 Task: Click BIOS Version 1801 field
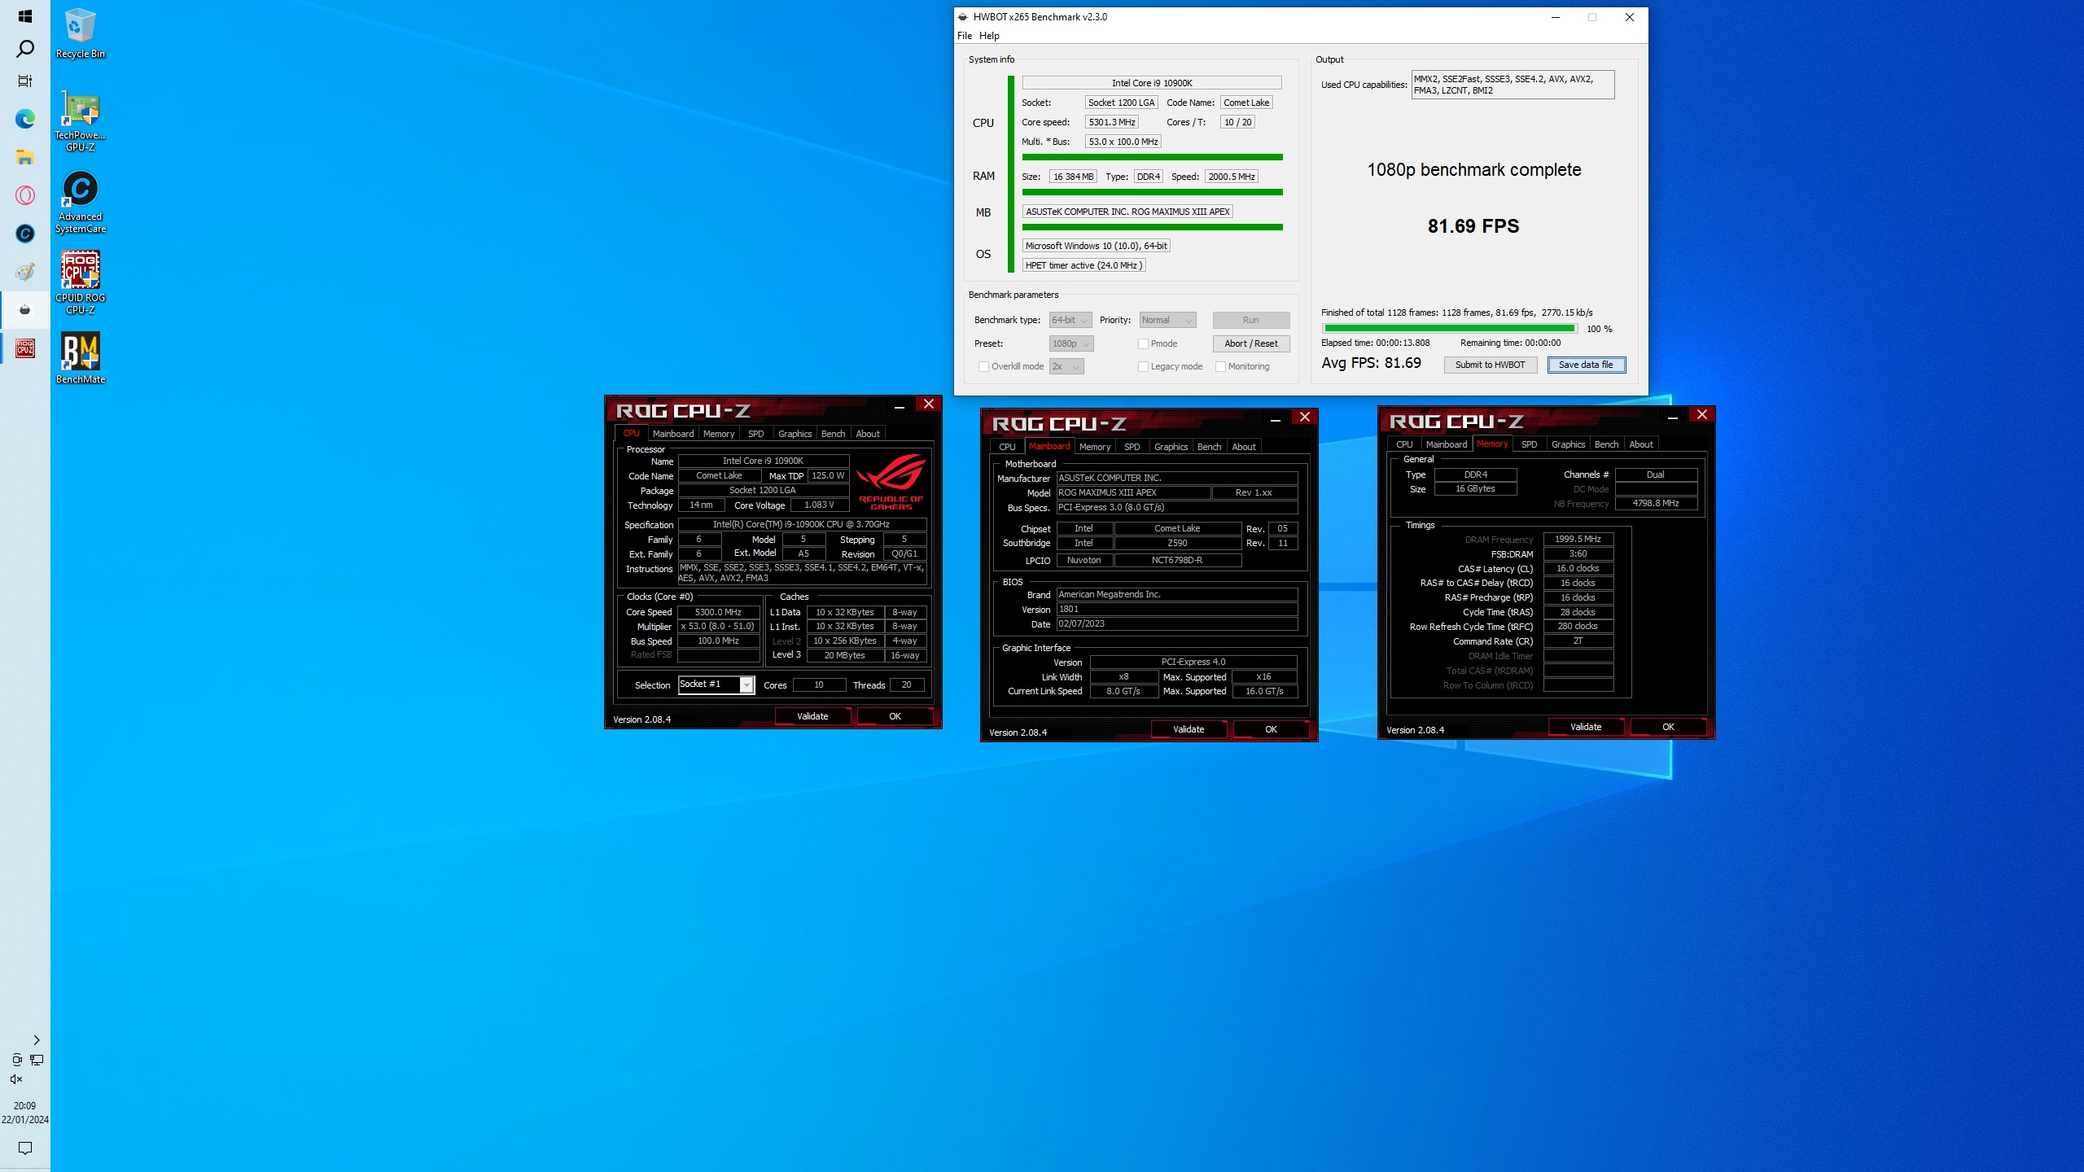tap(1176, 609)
